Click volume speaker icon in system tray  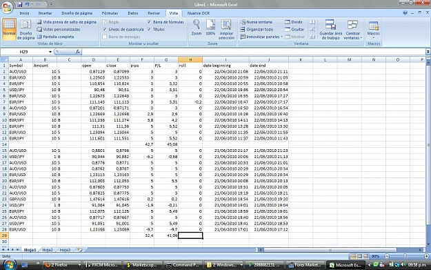pos(403,264)
